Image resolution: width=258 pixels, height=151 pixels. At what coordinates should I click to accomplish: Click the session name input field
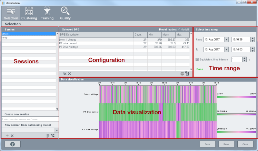pyautogui.click(x=29, y=120)
